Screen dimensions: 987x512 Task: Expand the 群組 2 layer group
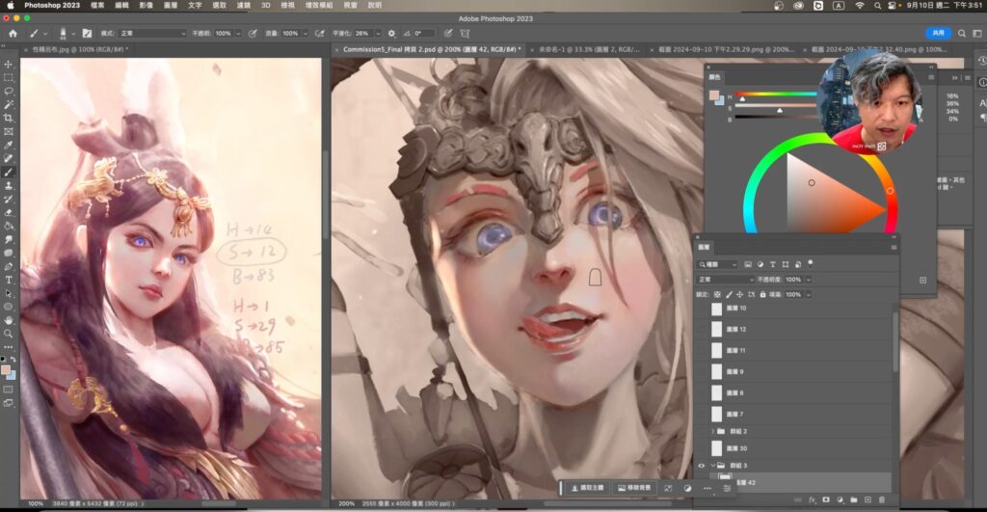click(712, 431)
